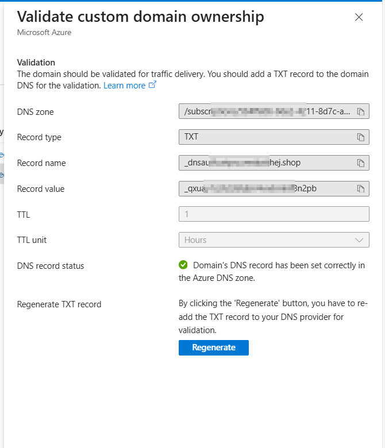This screenshot has height=448, width=385.
Task: Click the 'Record name' label
Action: tap(41, 163)
